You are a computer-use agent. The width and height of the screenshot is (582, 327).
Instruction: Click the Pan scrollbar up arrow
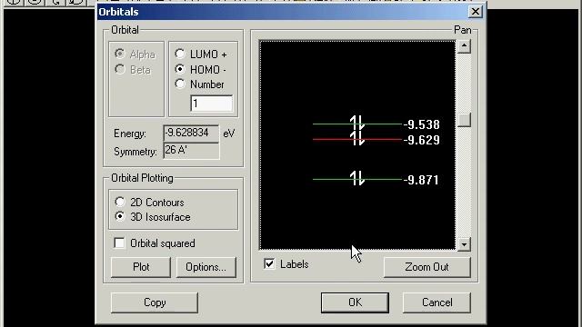click(464, 46)
